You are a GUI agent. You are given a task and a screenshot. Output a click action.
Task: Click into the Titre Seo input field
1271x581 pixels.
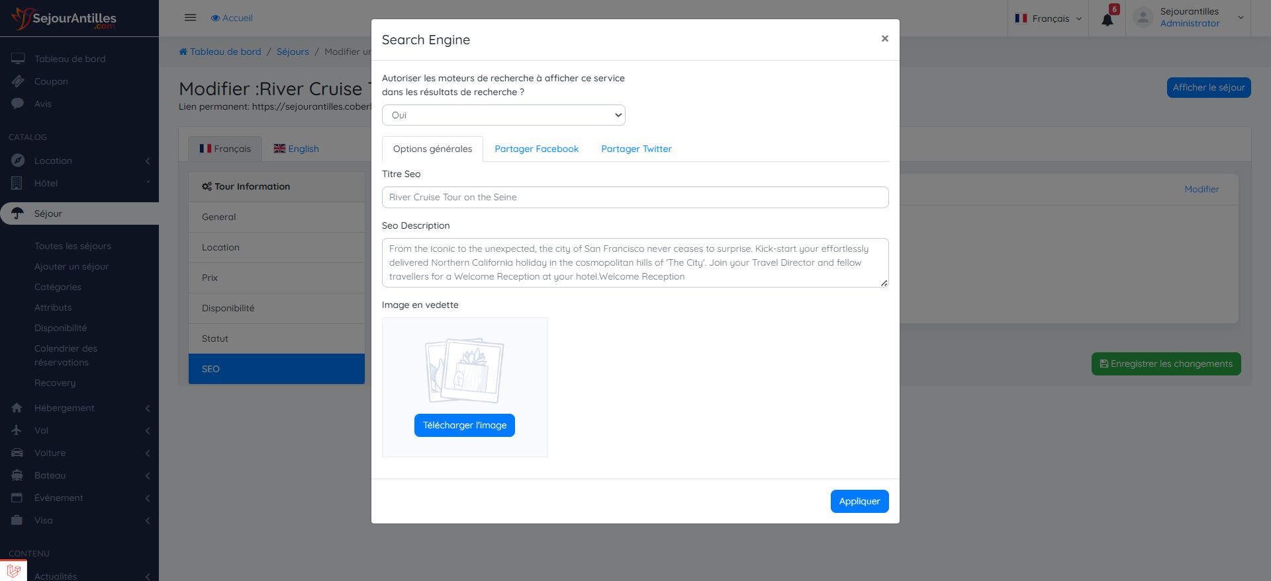coord(635,197)
